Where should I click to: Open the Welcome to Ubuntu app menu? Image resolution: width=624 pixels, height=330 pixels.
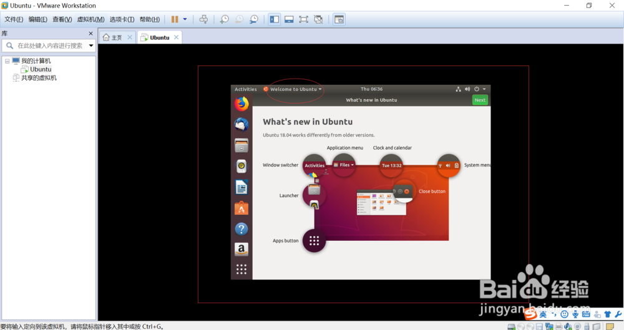(x=293, y=89)
